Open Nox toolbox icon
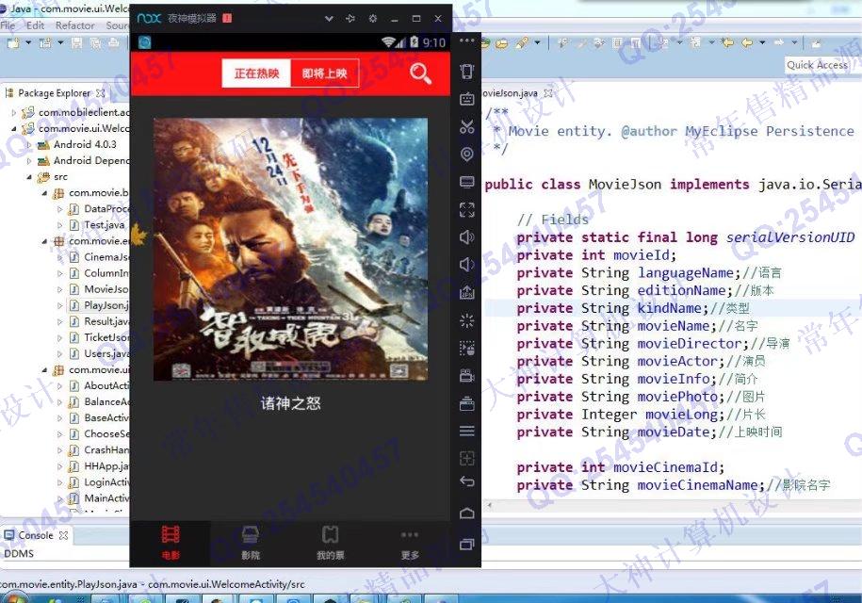The width and height of the screenshot is (862, 603). (466, 403)
